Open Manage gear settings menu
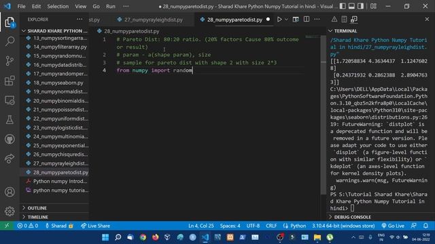 [x=10, y=211]
